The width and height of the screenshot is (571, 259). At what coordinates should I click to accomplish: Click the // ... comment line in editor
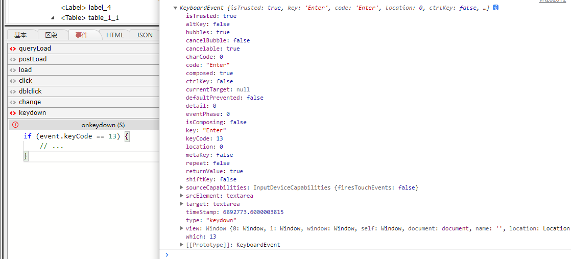coord(52,147)
